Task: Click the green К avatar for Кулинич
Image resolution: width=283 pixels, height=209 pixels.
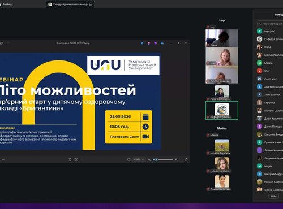Action: coord(260,142)
